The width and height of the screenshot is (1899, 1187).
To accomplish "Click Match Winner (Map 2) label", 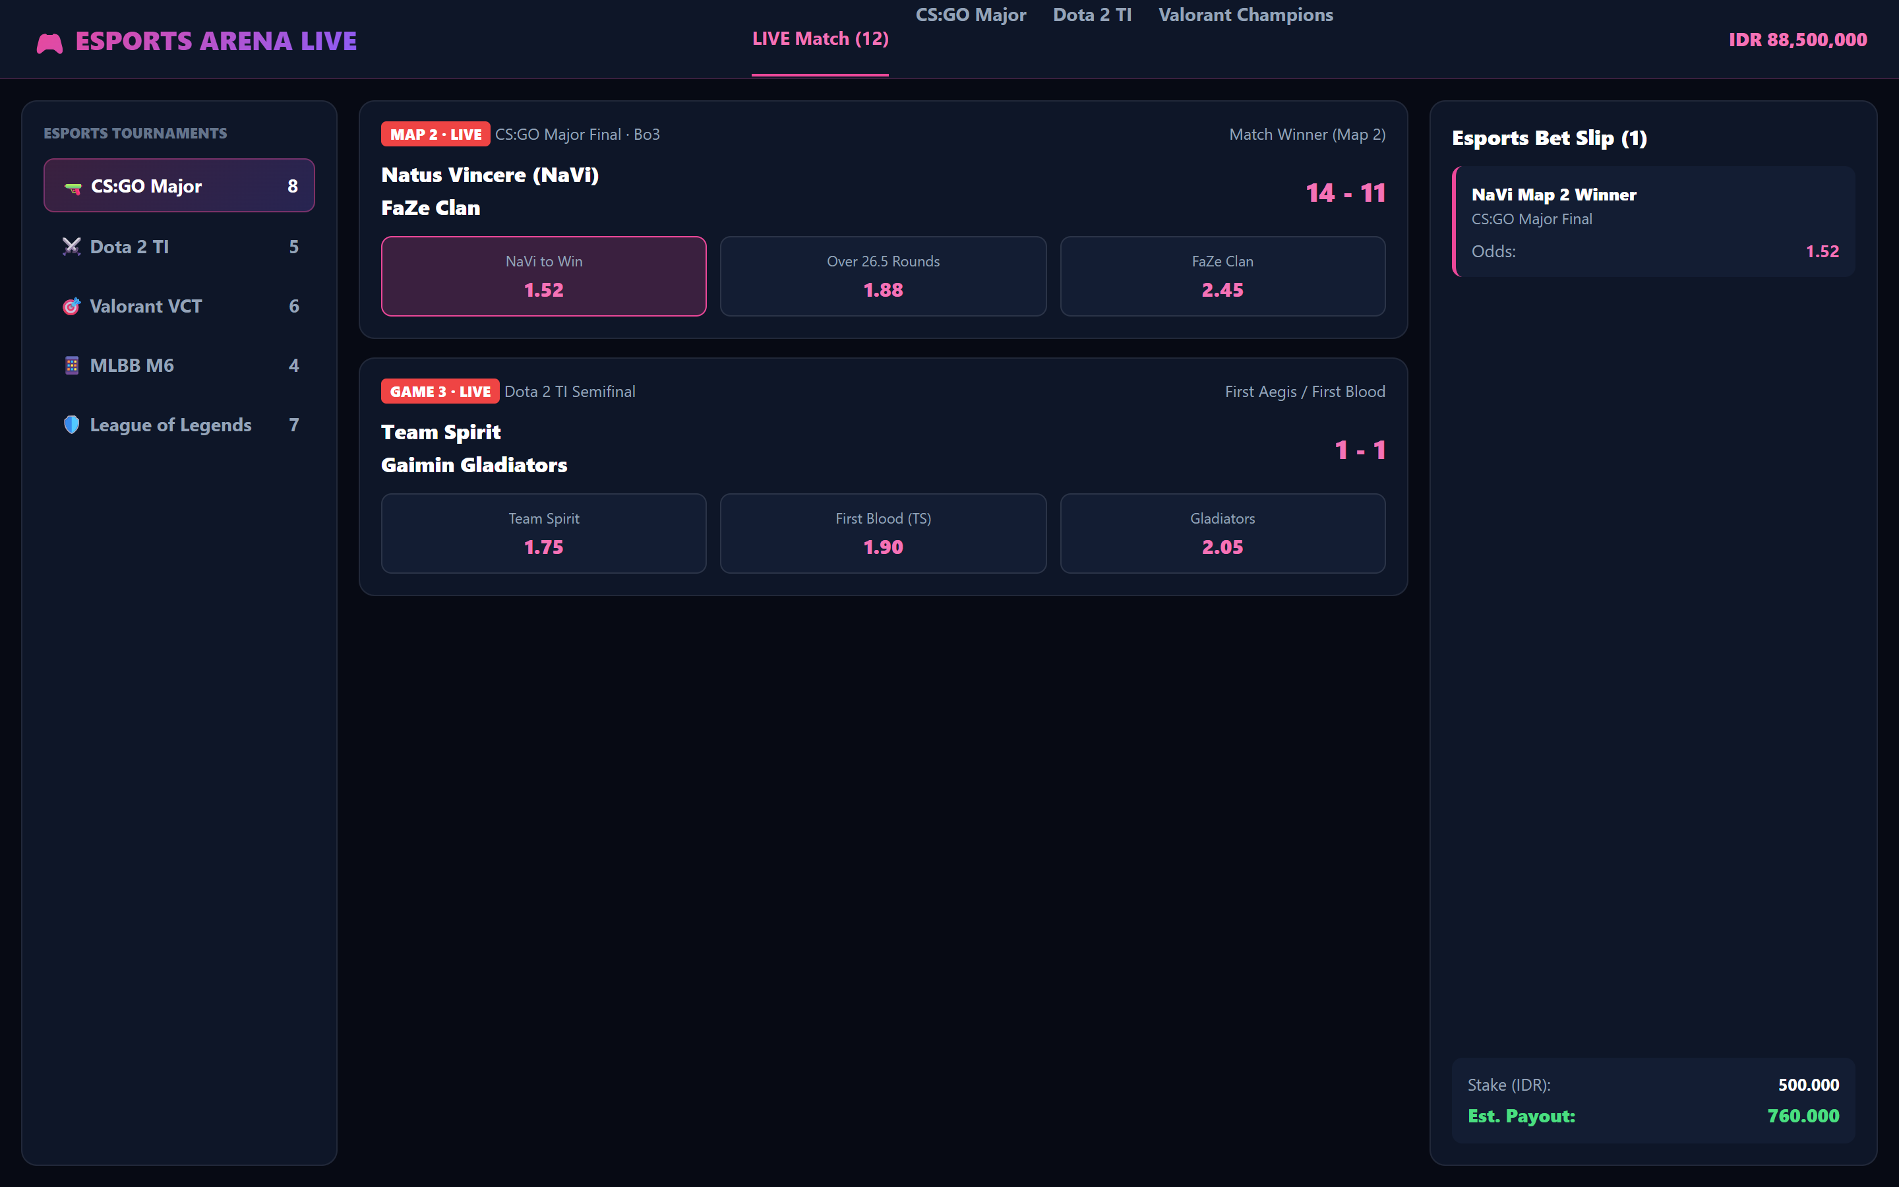I will [1306, 135].
